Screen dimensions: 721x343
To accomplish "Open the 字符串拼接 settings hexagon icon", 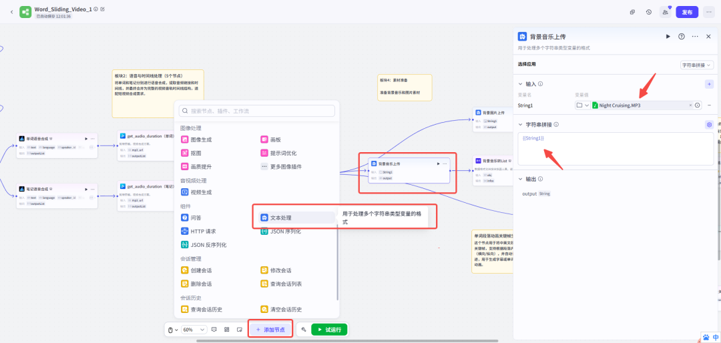I will tap(709, 125).
